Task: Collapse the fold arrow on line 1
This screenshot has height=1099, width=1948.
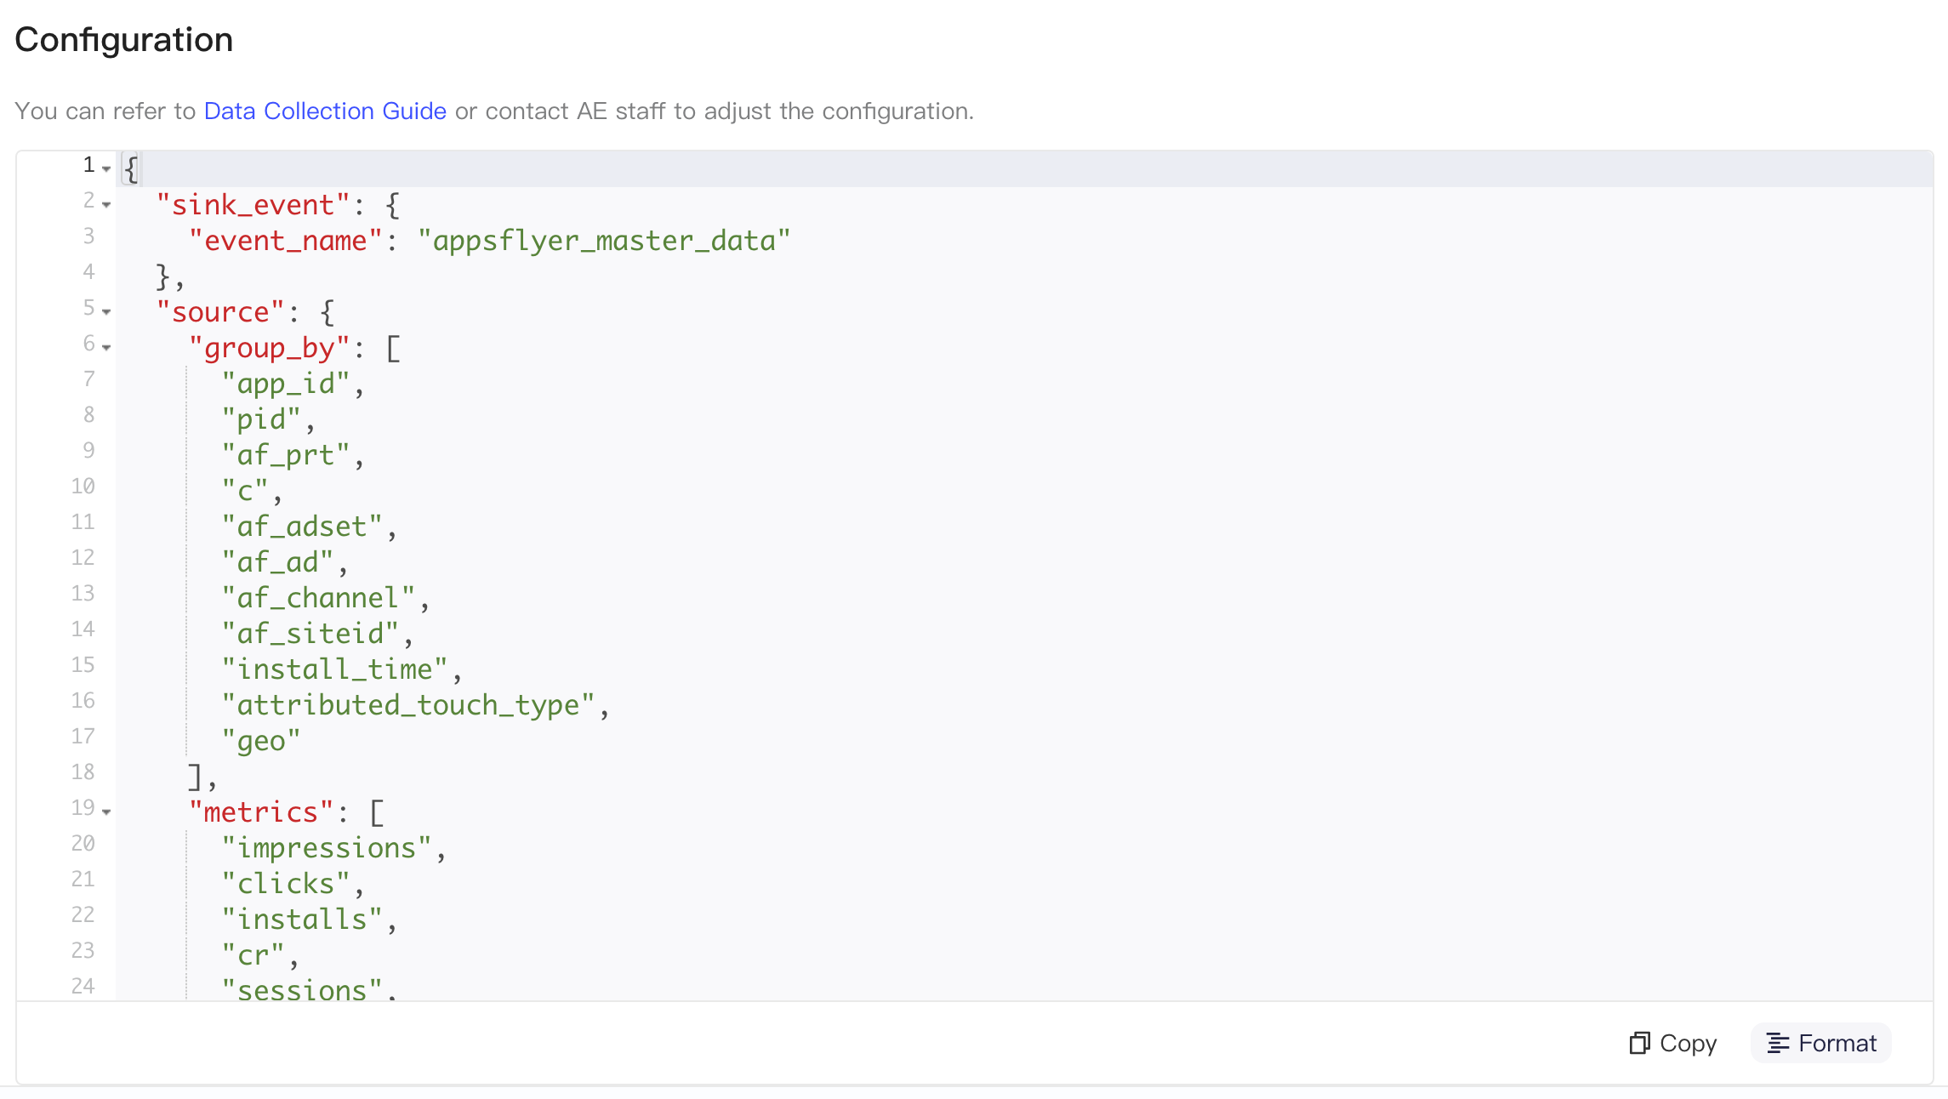Action: (106, 168)
